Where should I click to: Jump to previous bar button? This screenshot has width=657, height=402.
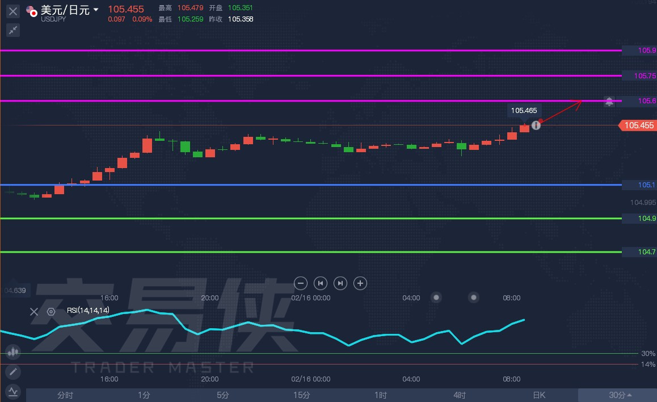click(x=321, y=283)
